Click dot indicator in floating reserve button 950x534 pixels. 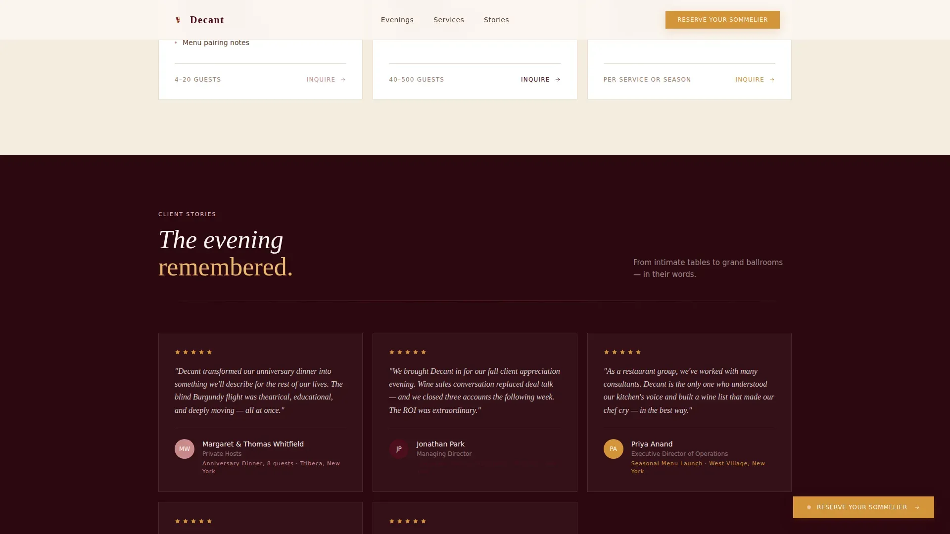pyautogui.click(x=809, y=507)
